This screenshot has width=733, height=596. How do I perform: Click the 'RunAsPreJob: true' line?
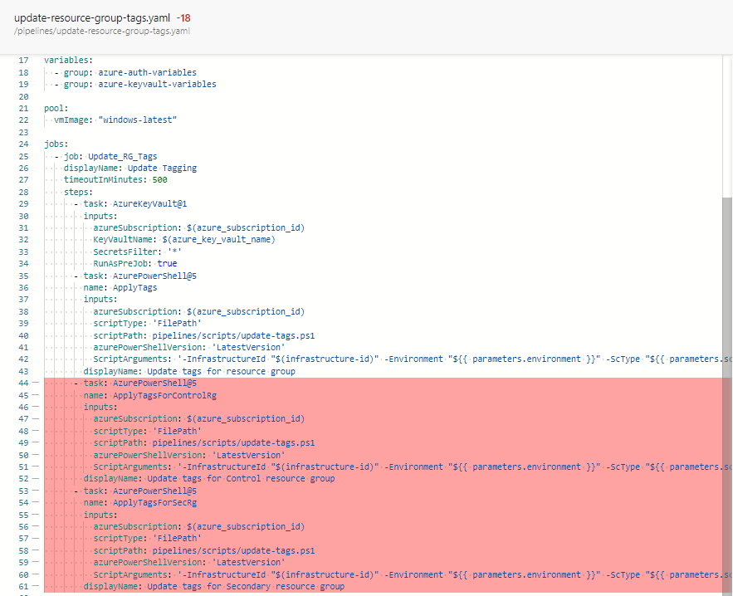[x=134, y=264]
